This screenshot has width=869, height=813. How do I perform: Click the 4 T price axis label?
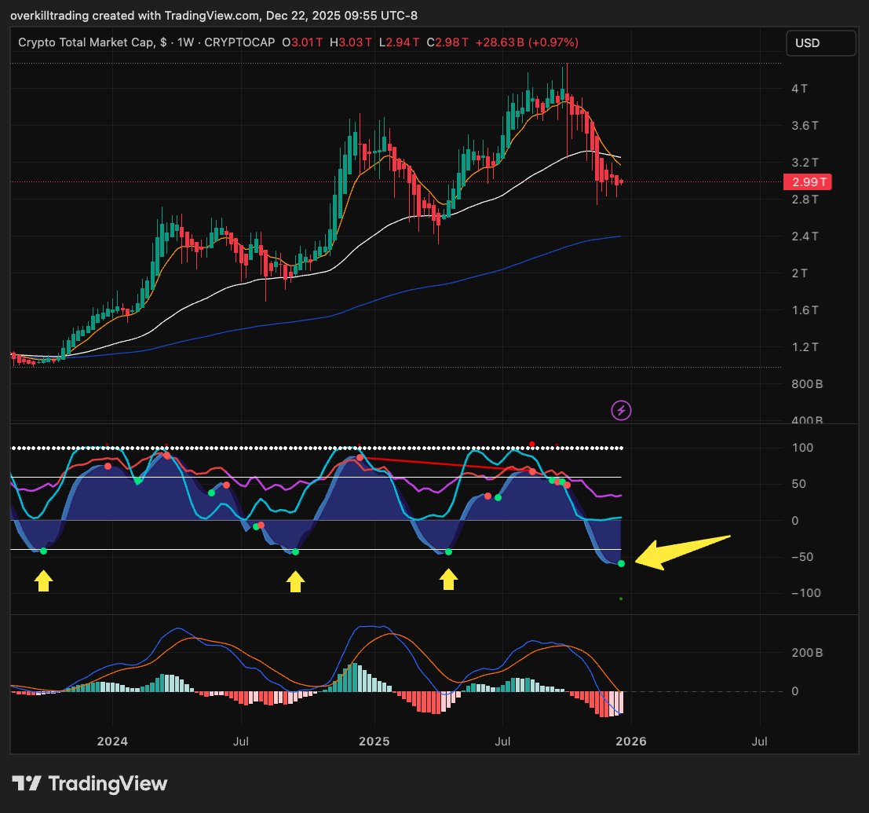click(799, 89)
